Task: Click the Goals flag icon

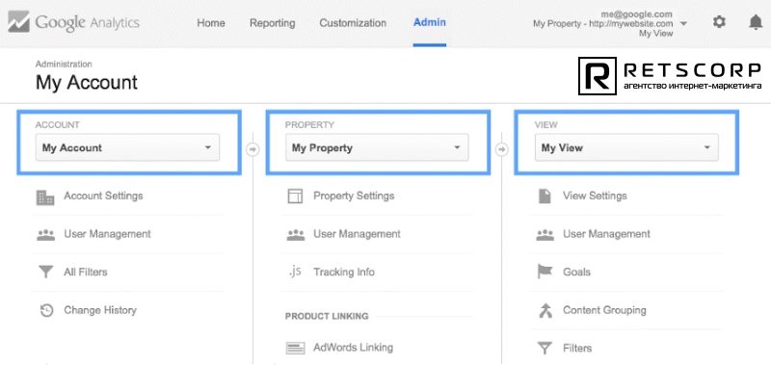Action: tap(545, 273)
